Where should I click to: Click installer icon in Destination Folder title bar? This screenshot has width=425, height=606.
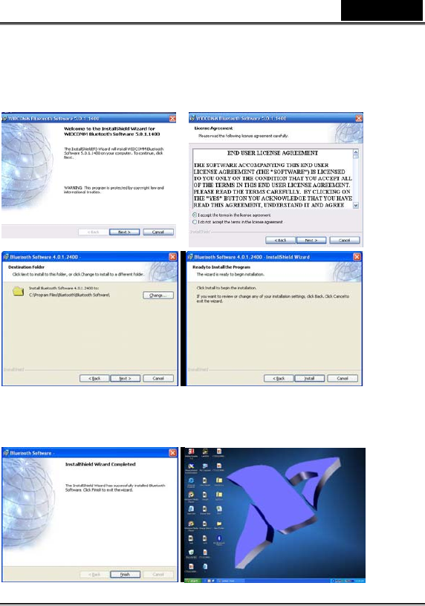[x=6, y=257]
